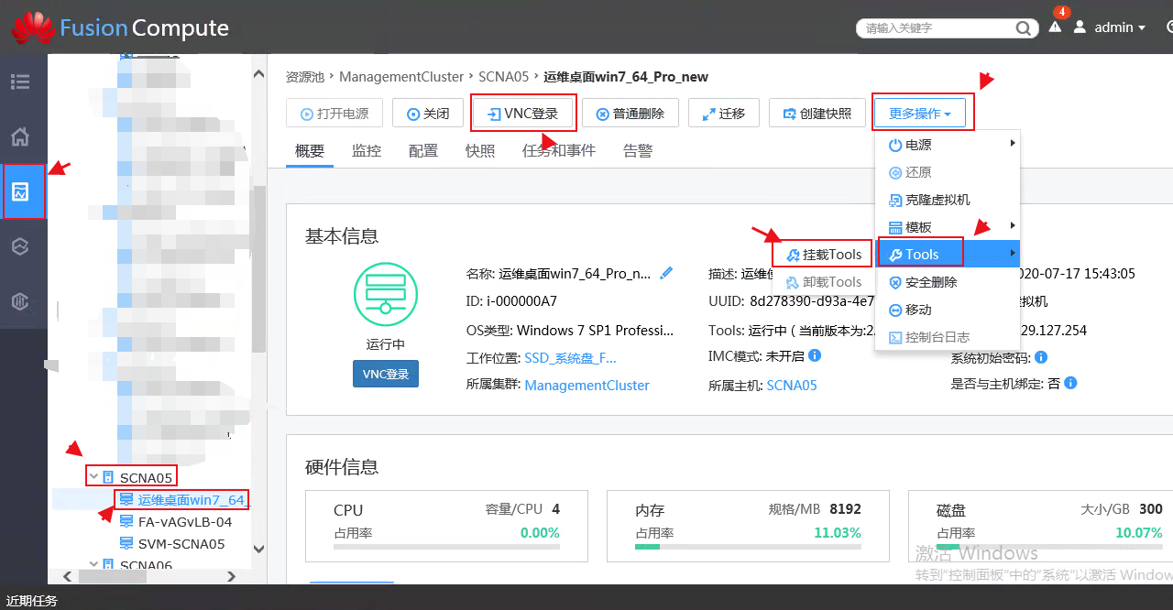Switch to the 概要 tab
The image size is (1173, 610).
click(310, 151)
